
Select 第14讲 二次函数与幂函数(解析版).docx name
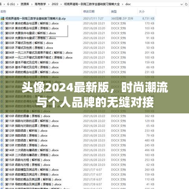(32, 150)
